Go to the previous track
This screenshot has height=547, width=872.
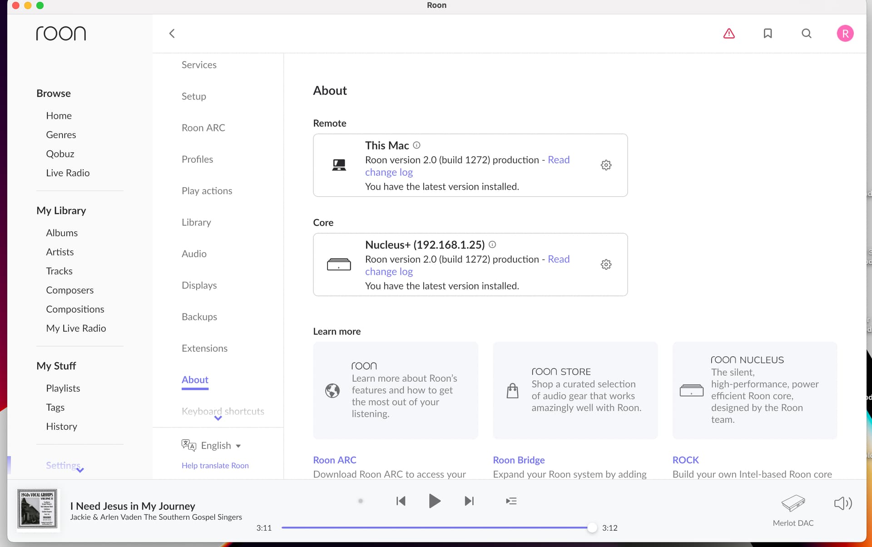[401, 501]
